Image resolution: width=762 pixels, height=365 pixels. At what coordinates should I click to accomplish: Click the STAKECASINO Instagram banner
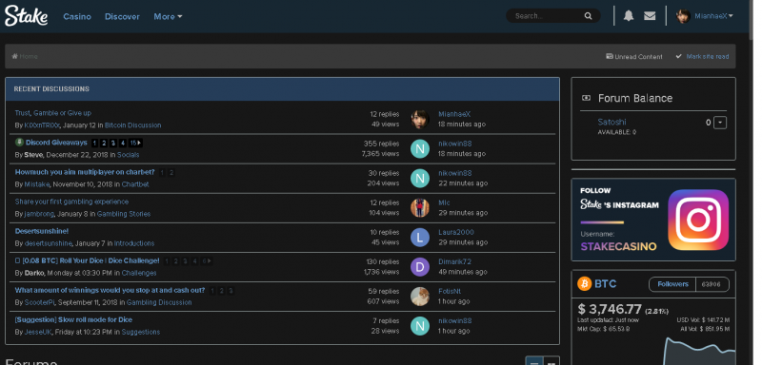coord(653,220)
